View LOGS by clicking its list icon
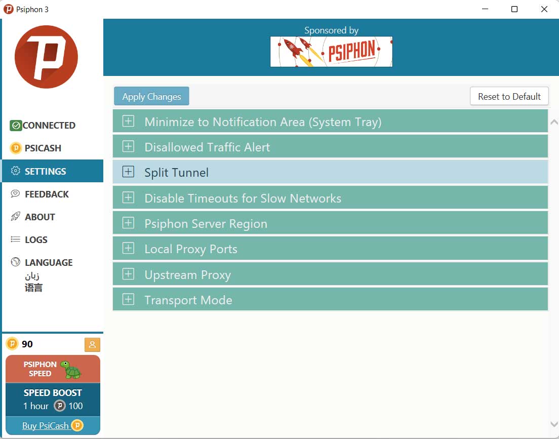Image resolution: width=559 pixels, height=439 pixels. click(15, 240)
